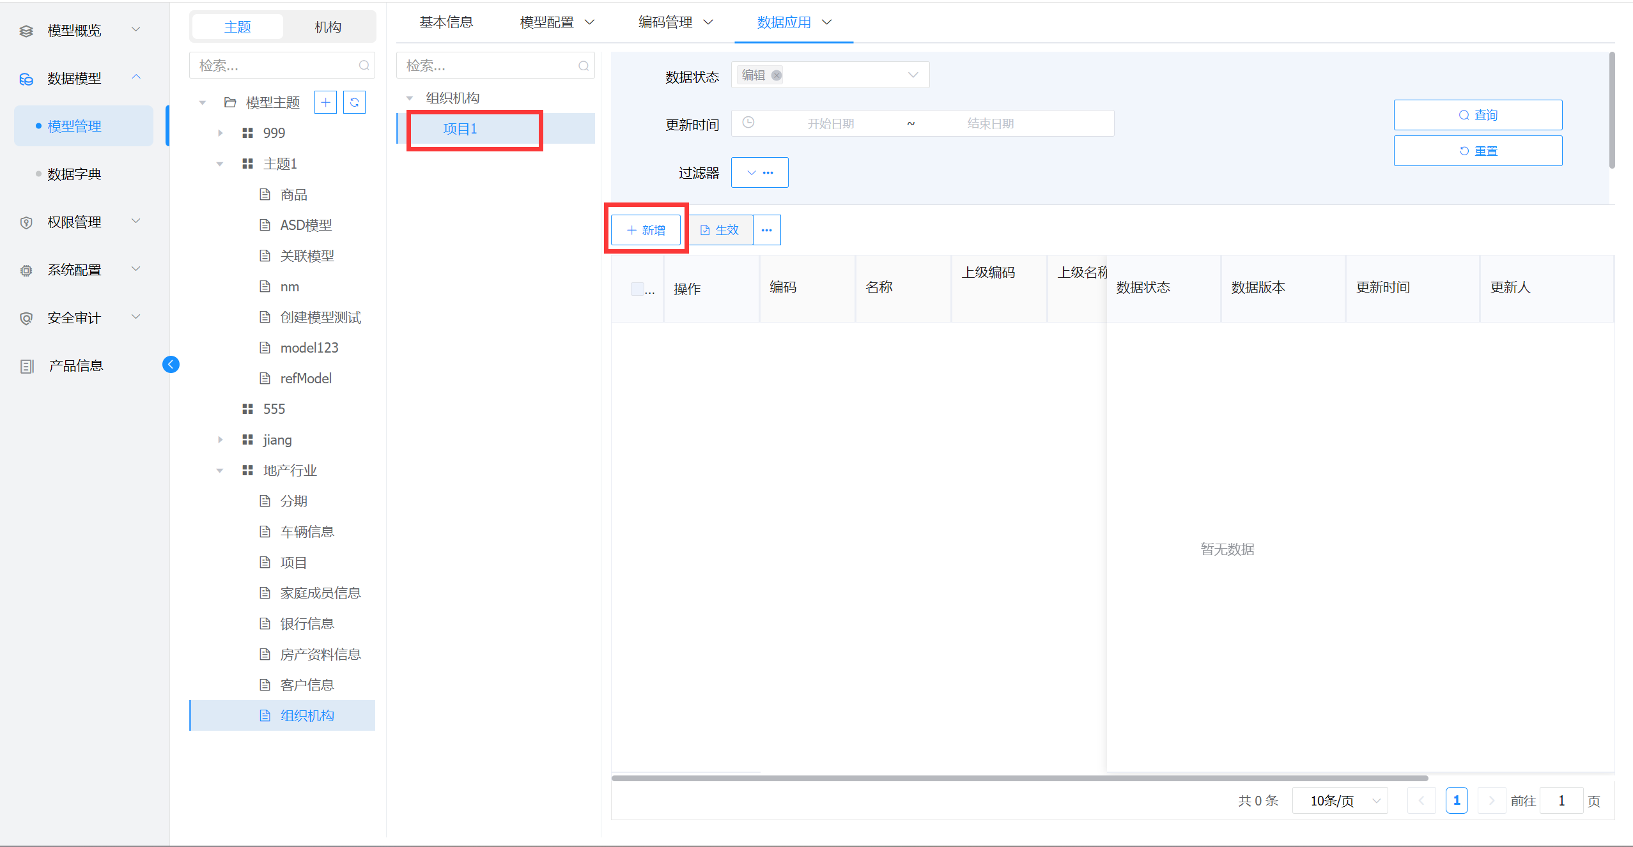Click the document icon of 商品 model
Viewport: 1633px width, 847px height.
265,194
